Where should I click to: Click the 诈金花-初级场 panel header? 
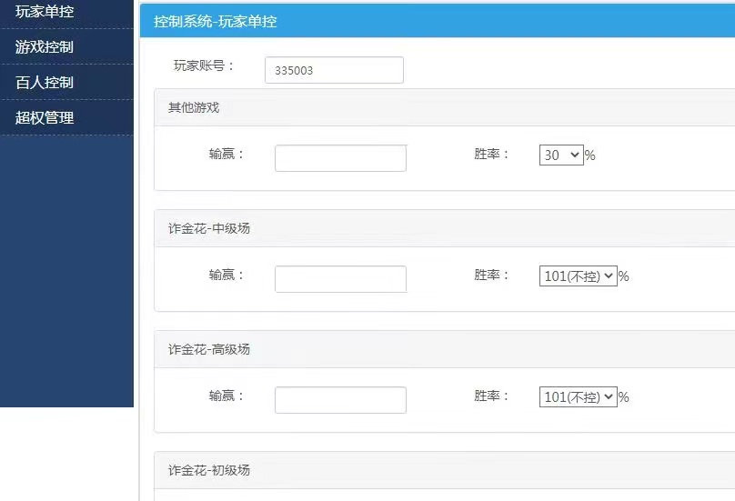(x=209, y=470)
